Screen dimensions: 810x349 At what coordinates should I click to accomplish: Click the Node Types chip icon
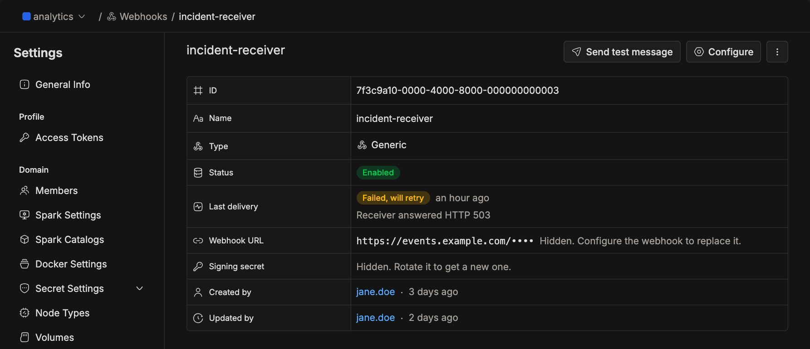[x=25, y=313]
